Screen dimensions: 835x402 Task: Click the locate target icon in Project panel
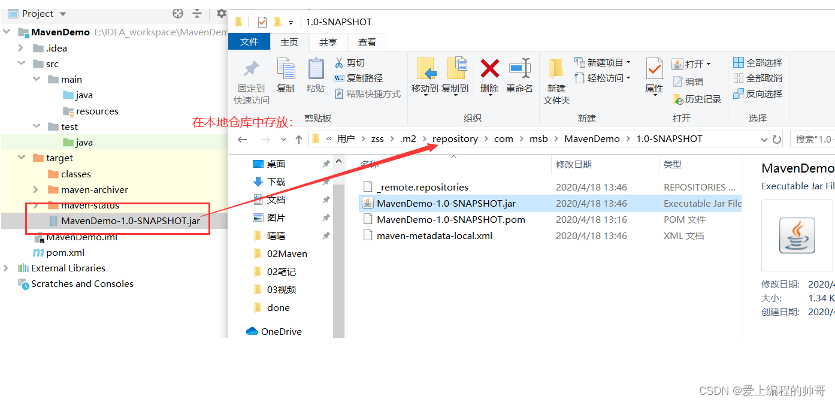click(178, 13)
